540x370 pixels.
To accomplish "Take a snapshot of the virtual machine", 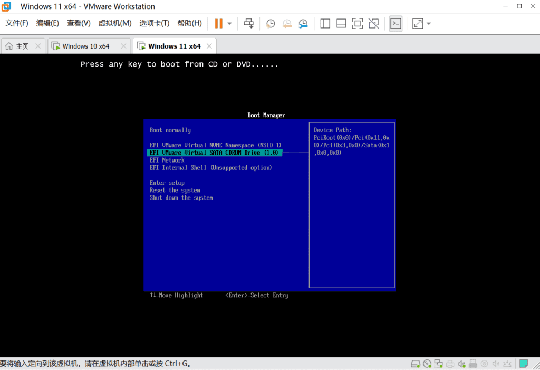I will (271, 23).
